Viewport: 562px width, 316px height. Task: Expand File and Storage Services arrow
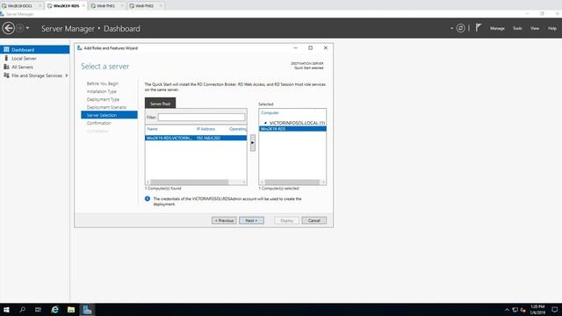tap(67, 75)
